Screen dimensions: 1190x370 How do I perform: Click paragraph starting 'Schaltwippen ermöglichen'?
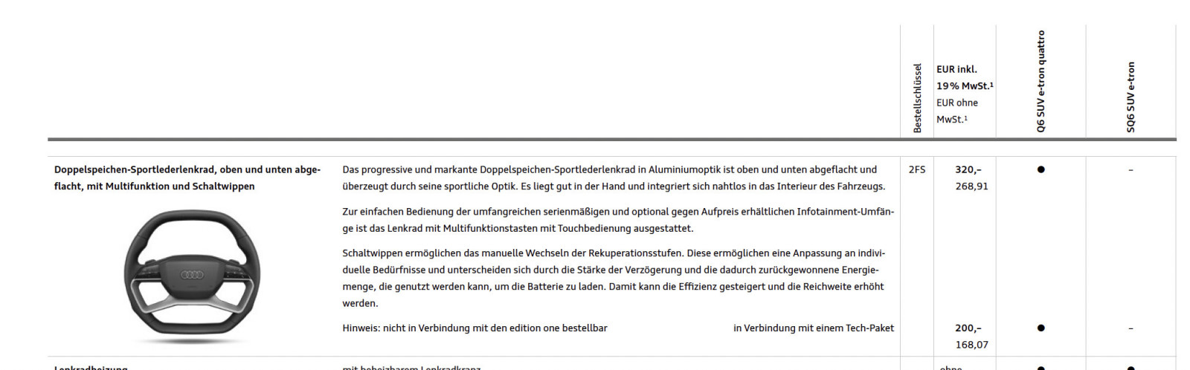[614, 278]
